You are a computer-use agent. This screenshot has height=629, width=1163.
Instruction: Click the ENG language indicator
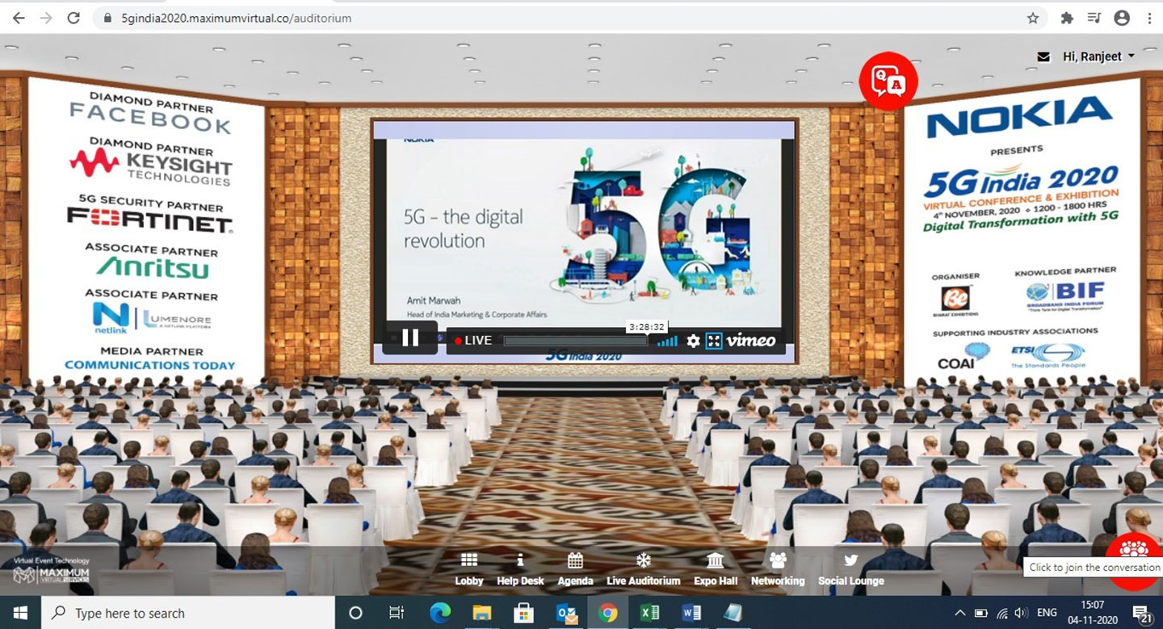click(x=1048, y=613)
